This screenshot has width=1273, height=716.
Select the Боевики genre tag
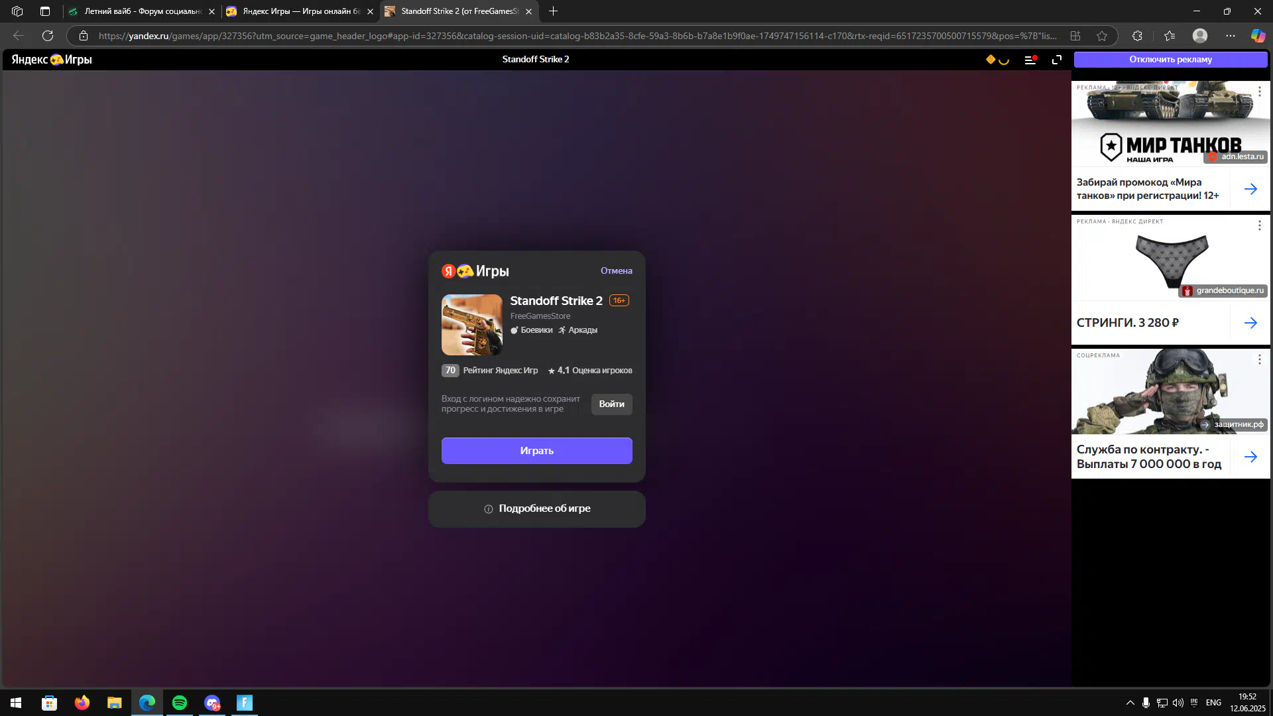[532, 330]
